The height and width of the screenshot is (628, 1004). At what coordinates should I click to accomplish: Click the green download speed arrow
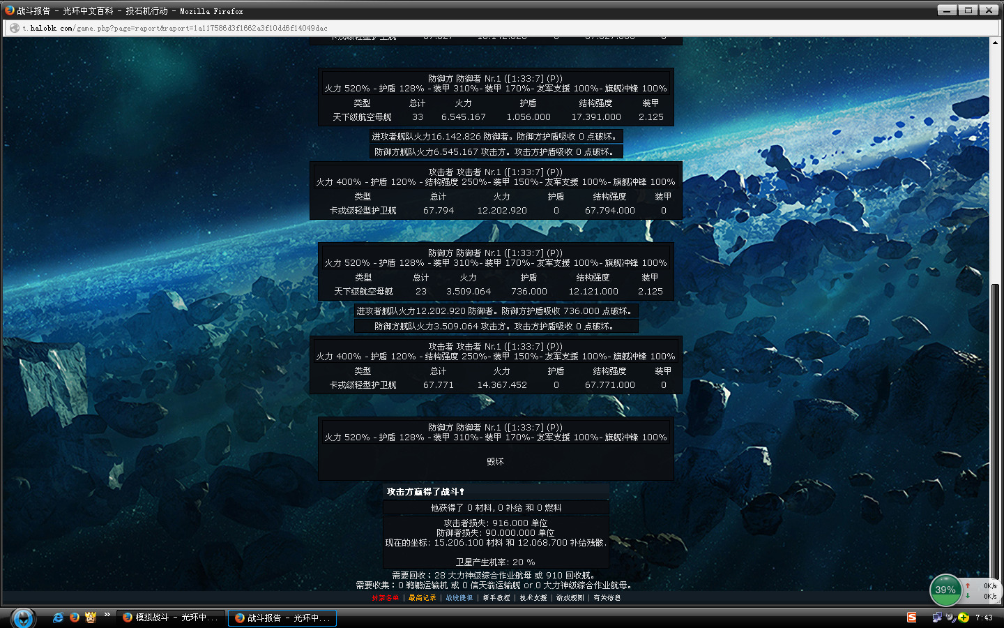968,596
